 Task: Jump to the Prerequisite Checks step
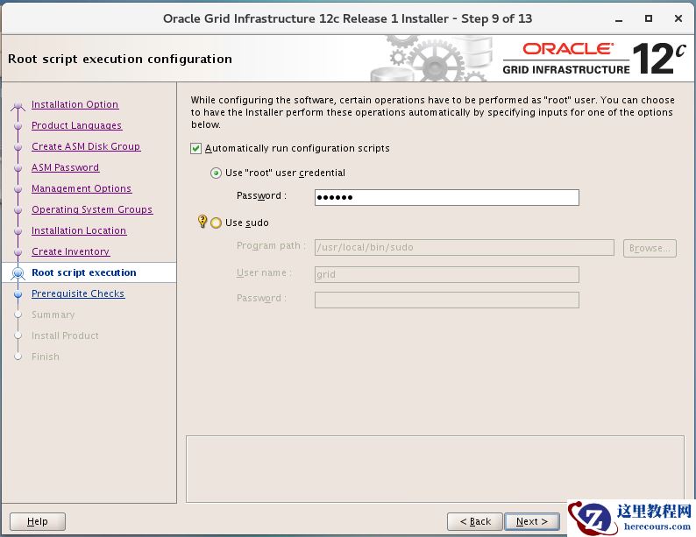78,293
